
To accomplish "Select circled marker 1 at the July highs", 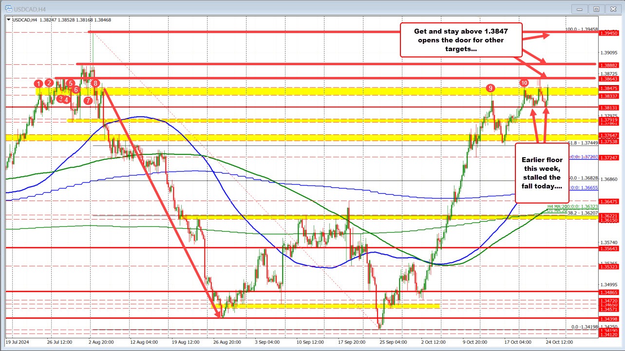I will [x=38, y=84].
